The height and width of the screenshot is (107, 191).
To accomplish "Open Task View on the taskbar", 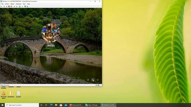I will point(46,105).
